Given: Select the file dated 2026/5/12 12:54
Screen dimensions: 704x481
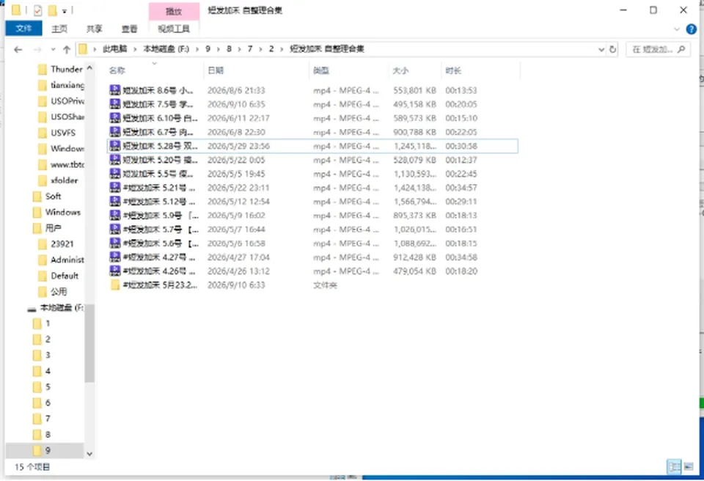Looking at the screenshot, I should (x=312, y=201).
